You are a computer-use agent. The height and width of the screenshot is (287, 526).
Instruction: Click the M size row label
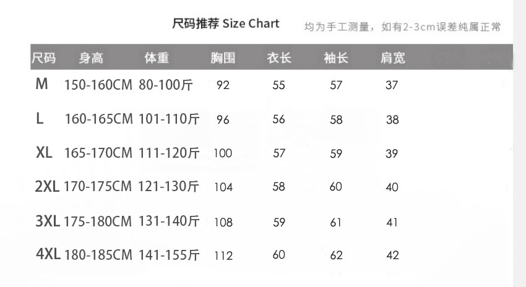(41, 85)
